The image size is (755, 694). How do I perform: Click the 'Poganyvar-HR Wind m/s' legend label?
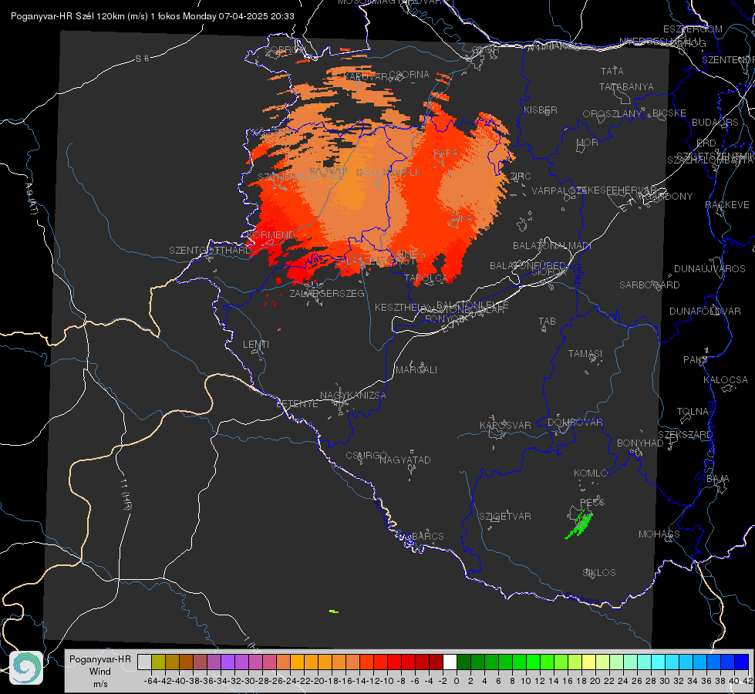coord(100,672)
